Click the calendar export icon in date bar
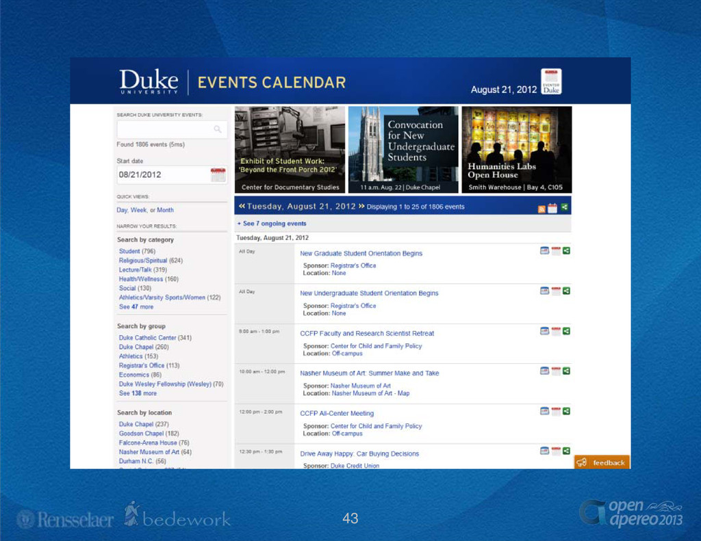Screen dimensions: 701x541 click(x=552, y=208)
